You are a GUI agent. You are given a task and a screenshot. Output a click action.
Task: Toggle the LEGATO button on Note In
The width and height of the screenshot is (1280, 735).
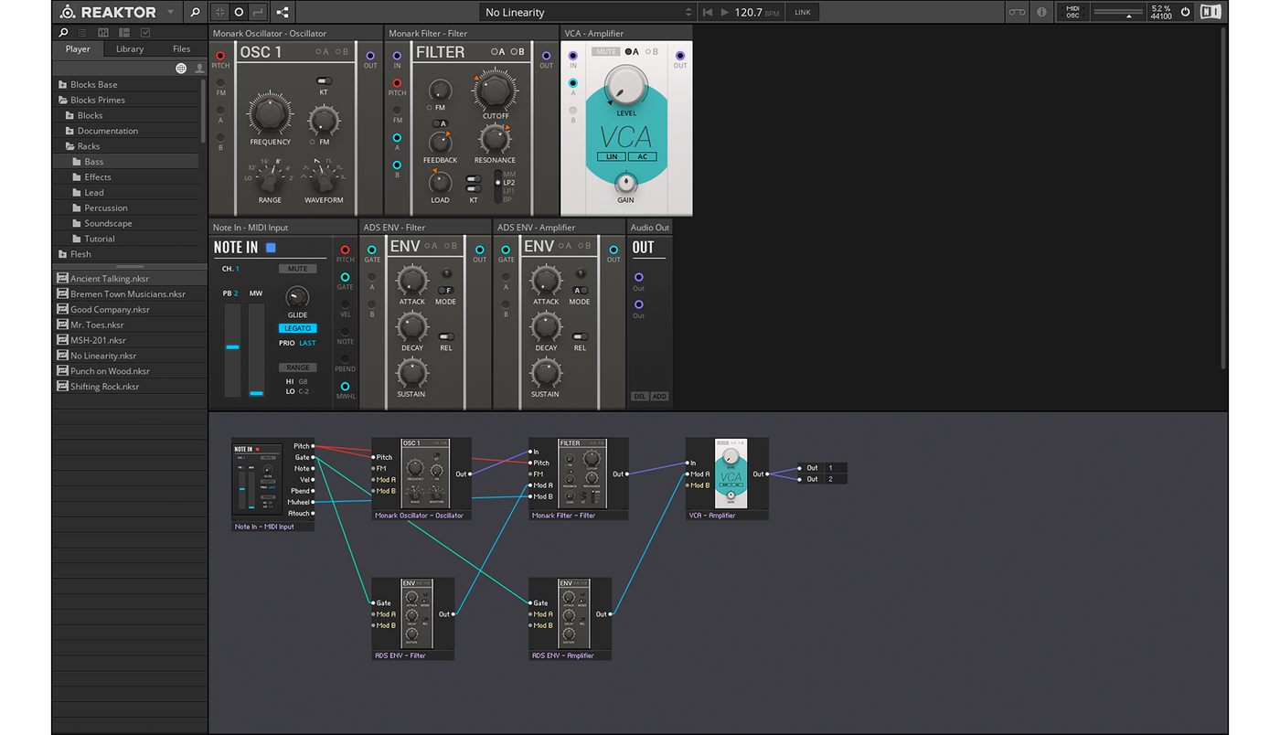[x=297, y=328]
